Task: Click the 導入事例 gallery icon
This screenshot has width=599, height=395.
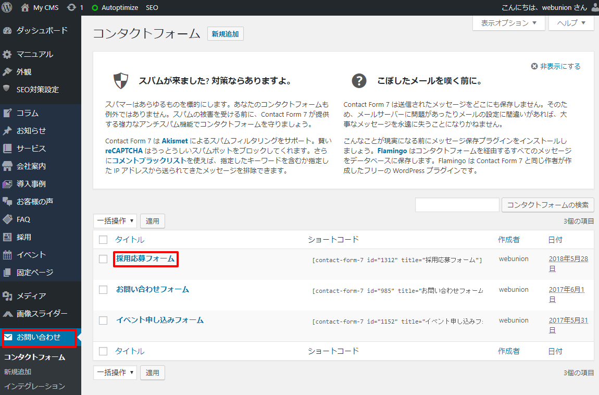Action: tap(7, 184)
